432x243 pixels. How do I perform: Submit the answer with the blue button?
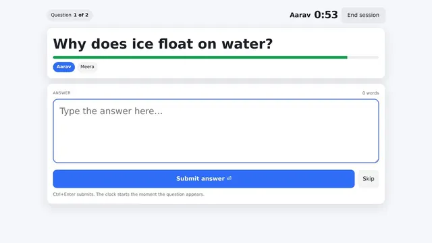tap(204, 179)
